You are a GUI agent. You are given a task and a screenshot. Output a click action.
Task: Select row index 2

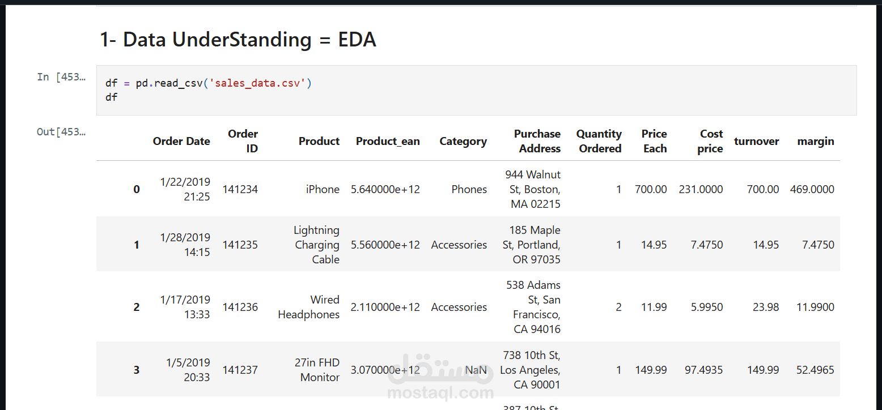137,307
